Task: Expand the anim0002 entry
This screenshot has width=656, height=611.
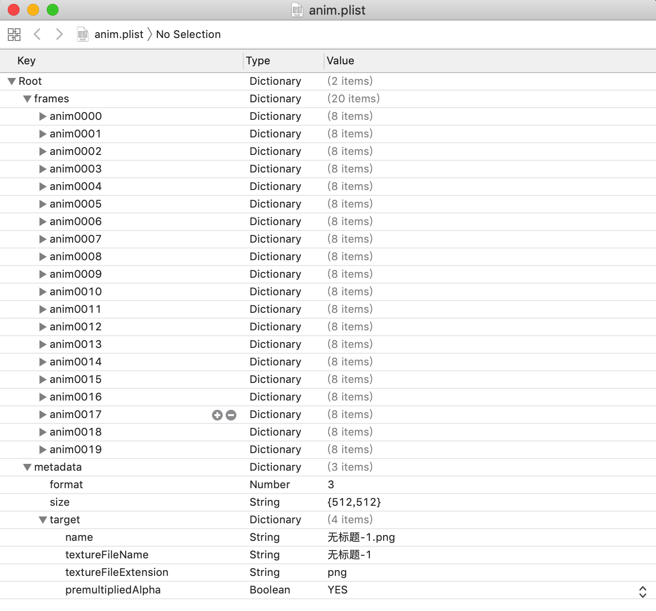Action: pyautogui.click(x=43, y=152)
